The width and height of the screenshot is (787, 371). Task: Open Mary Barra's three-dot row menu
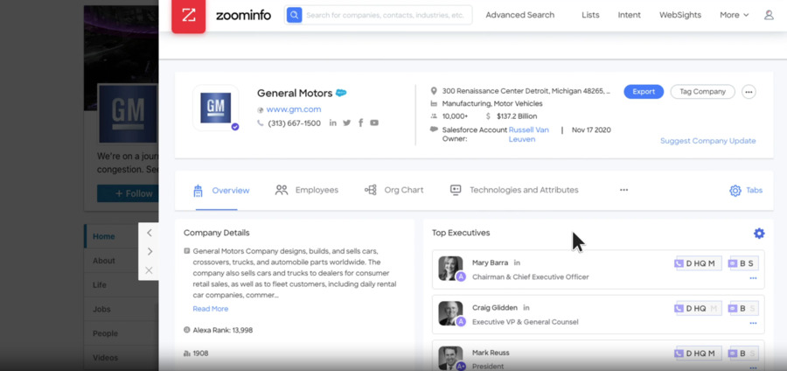[753, 278]
